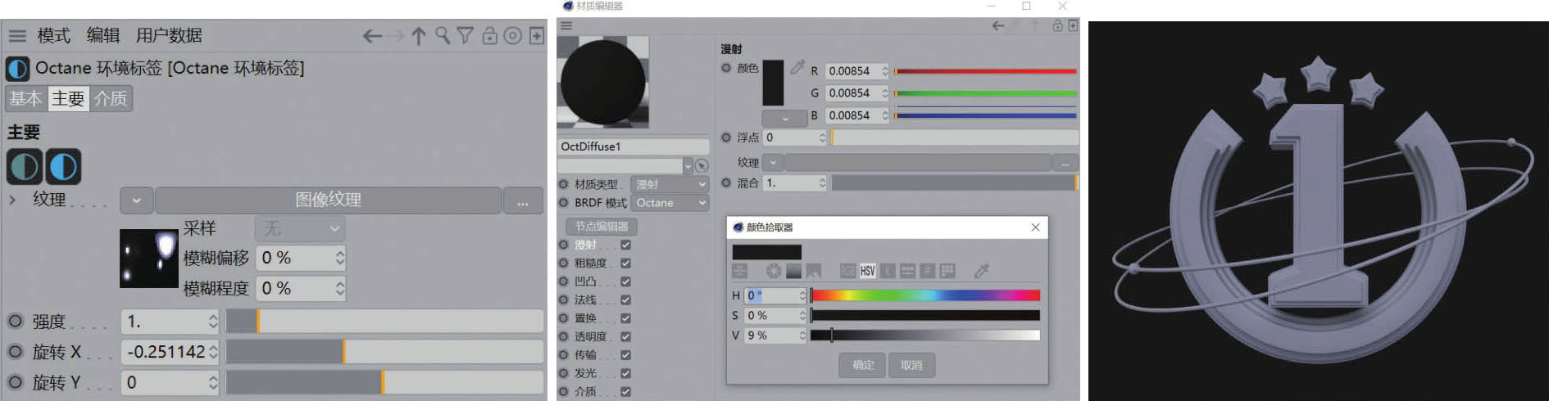Open the 节点编辑器 button
The width and height of the screenshot is (1549, 401).
(601, 227)
